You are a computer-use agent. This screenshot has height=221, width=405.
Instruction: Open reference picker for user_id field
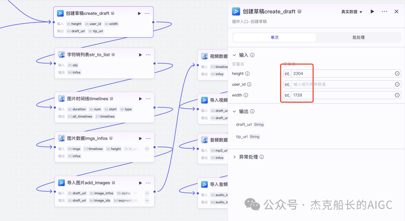[397, 84]
